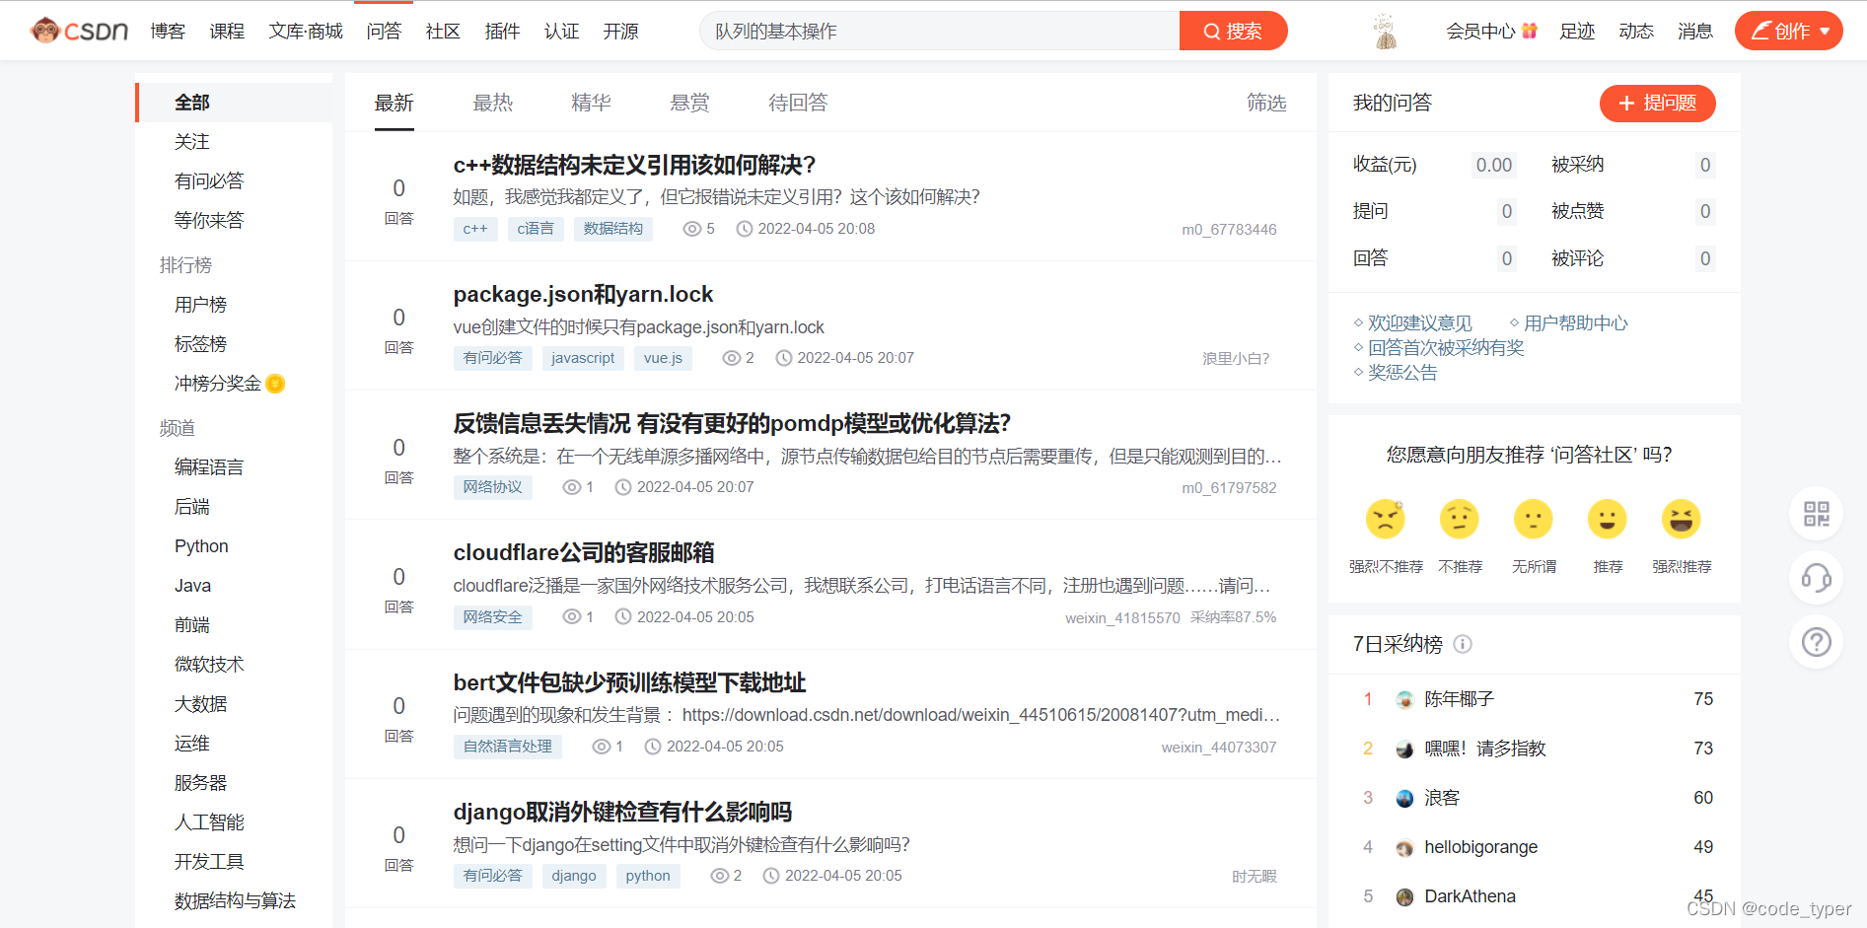
Task: Click inside the search input field
Action: (937, 31)
